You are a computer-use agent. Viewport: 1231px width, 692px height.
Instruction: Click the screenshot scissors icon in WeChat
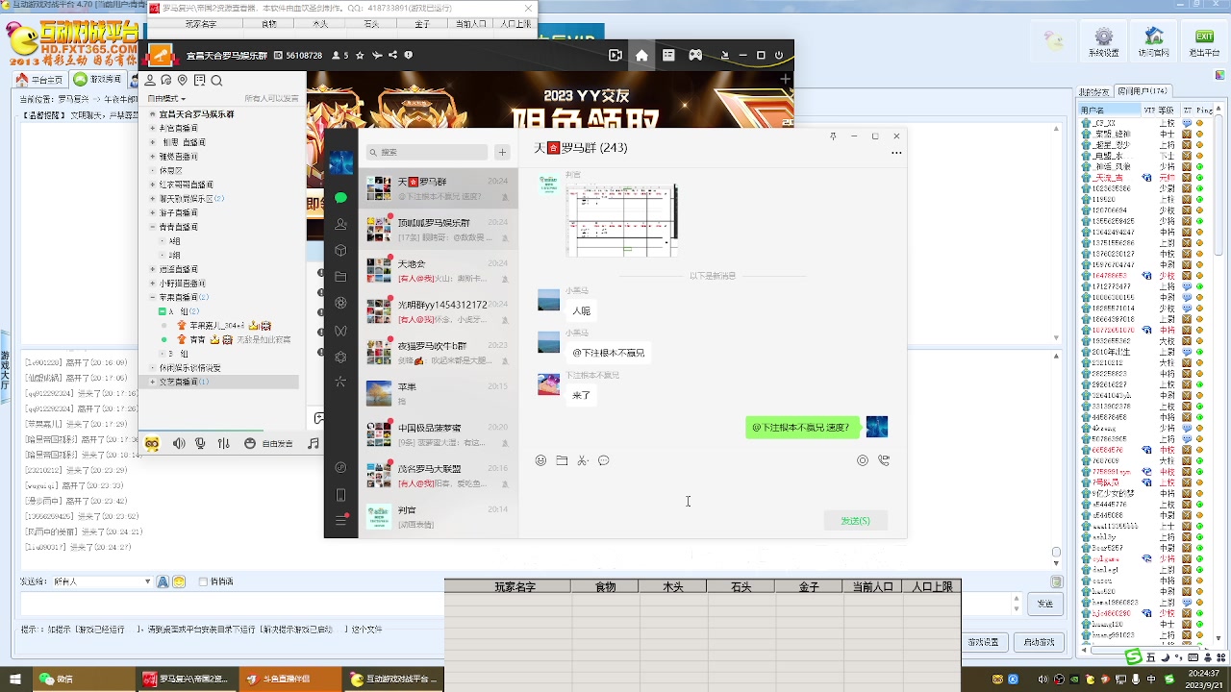pyautogui.click(x=583, y=460)
